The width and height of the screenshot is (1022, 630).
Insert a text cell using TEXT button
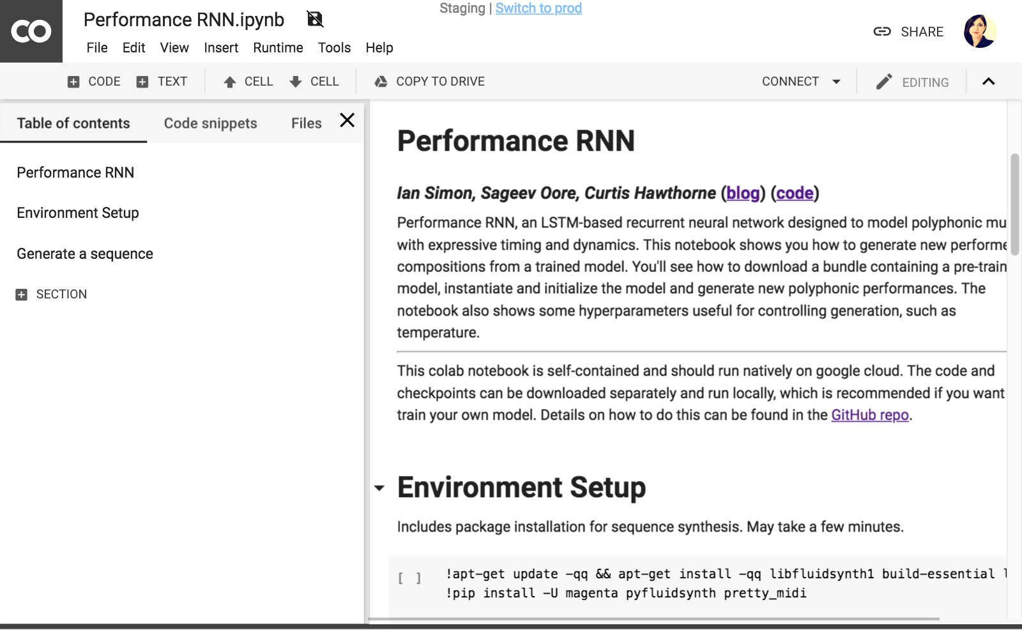pyautogui.click(x=162, y=82)
